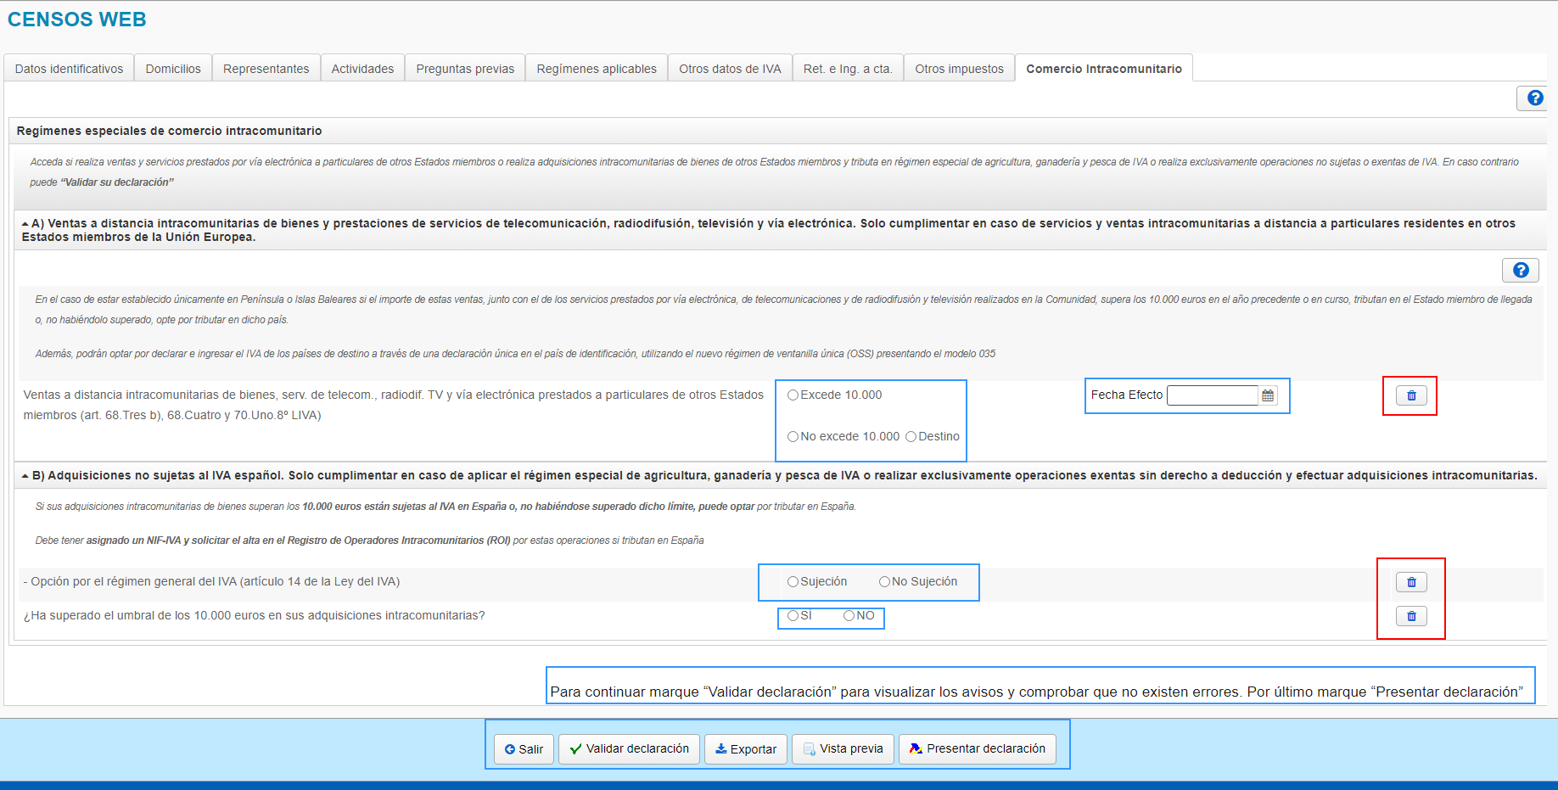Screen dimensions: 1558x790
Task: Click calendar icon next to Fecha Efecto
Action: click(1268, 395)
